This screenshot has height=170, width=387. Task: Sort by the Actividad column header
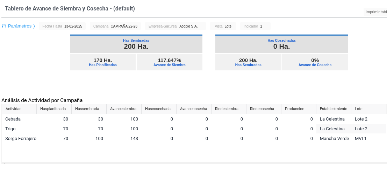point(19,109)
